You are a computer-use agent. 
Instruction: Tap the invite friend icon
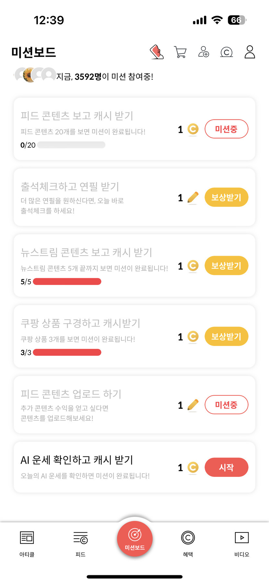pos(204,52)
